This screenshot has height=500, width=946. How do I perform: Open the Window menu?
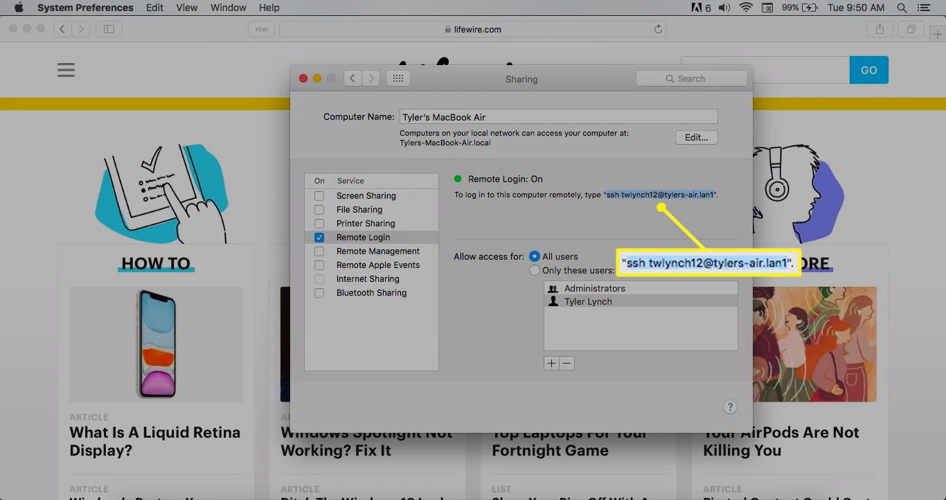[x=228, y=8]
